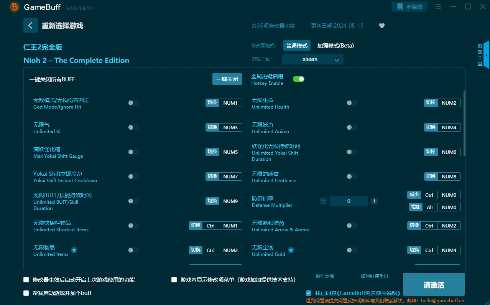Check show in-game modifier menu option

click(x=174, y=280)
